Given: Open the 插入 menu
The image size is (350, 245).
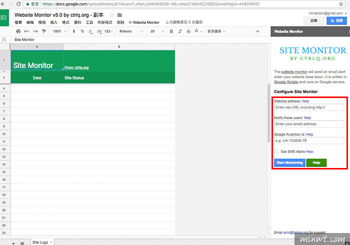Looking at the screenshot, I should coord(54,22).
